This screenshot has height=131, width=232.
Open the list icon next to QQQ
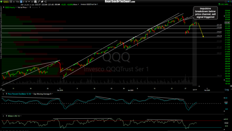(x=11, y=1)
